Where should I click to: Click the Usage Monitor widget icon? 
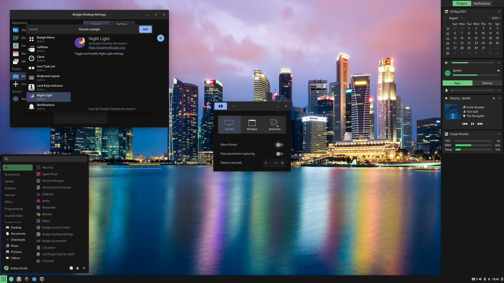(446, 134)
